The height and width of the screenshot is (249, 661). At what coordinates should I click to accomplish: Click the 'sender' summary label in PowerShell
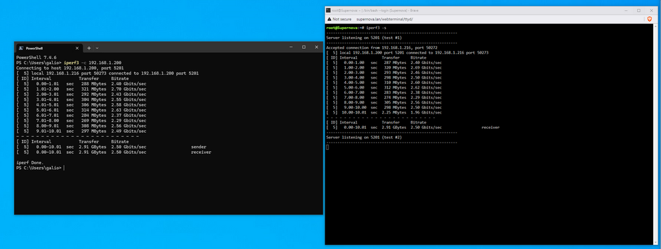coord(198,147)
